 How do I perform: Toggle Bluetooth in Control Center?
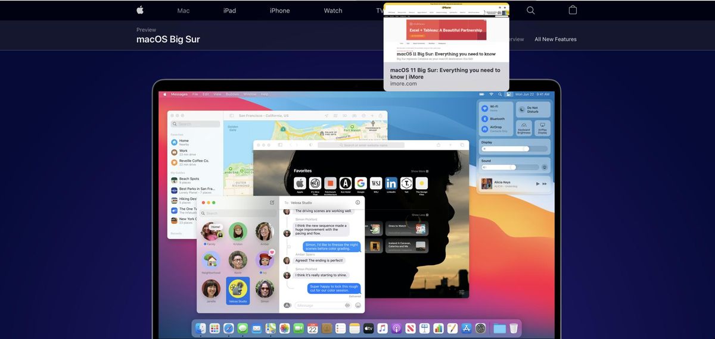[484, 118]
